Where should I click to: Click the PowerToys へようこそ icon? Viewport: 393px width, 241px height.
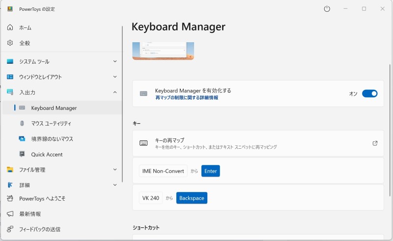pyautogui.click(x=10, y=198)
